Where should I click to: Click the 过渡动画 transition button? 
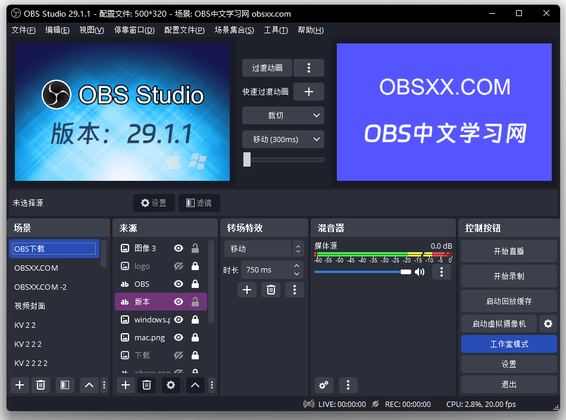[x=267, y=68]
